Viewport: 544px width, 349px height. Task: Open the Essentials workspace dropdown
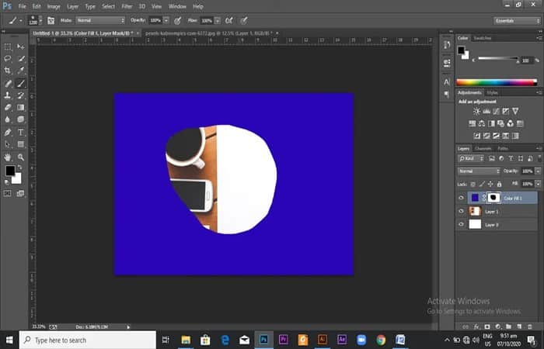tap(517, 21)
